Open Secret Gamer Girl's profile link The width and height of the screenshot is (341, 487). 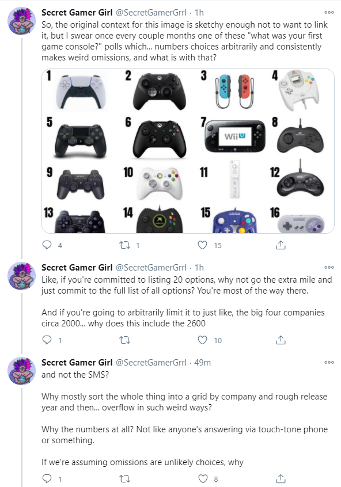[x=76, y=12]
